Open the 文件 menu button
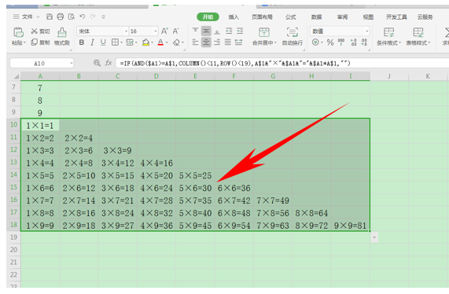This screenshot has width=449, height=294. (x=27, y=17)
